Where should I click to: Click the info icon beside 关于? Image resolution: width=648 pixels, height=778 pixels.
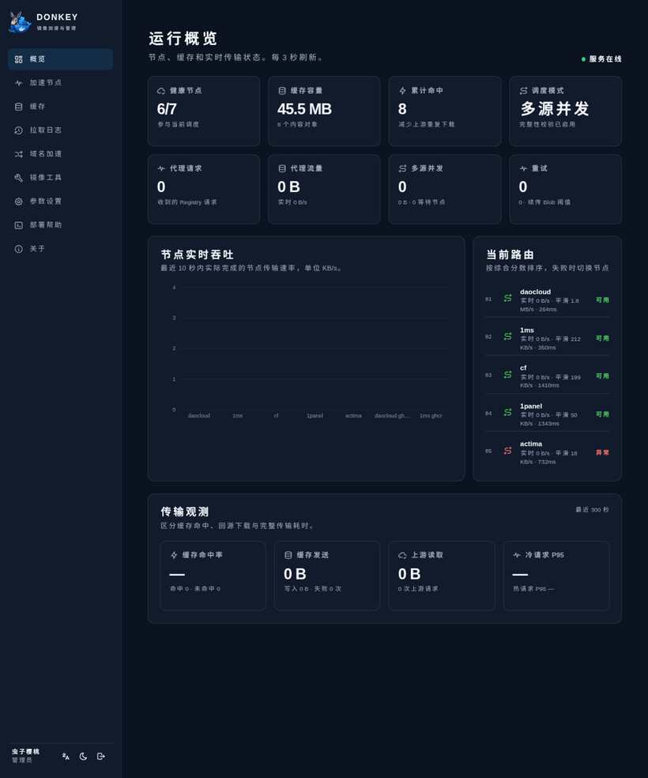(18, 249)
